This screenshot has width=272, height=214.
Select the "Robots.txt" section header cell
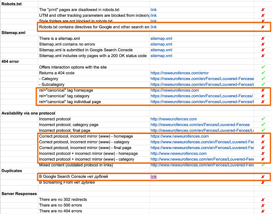coord(12,4)
